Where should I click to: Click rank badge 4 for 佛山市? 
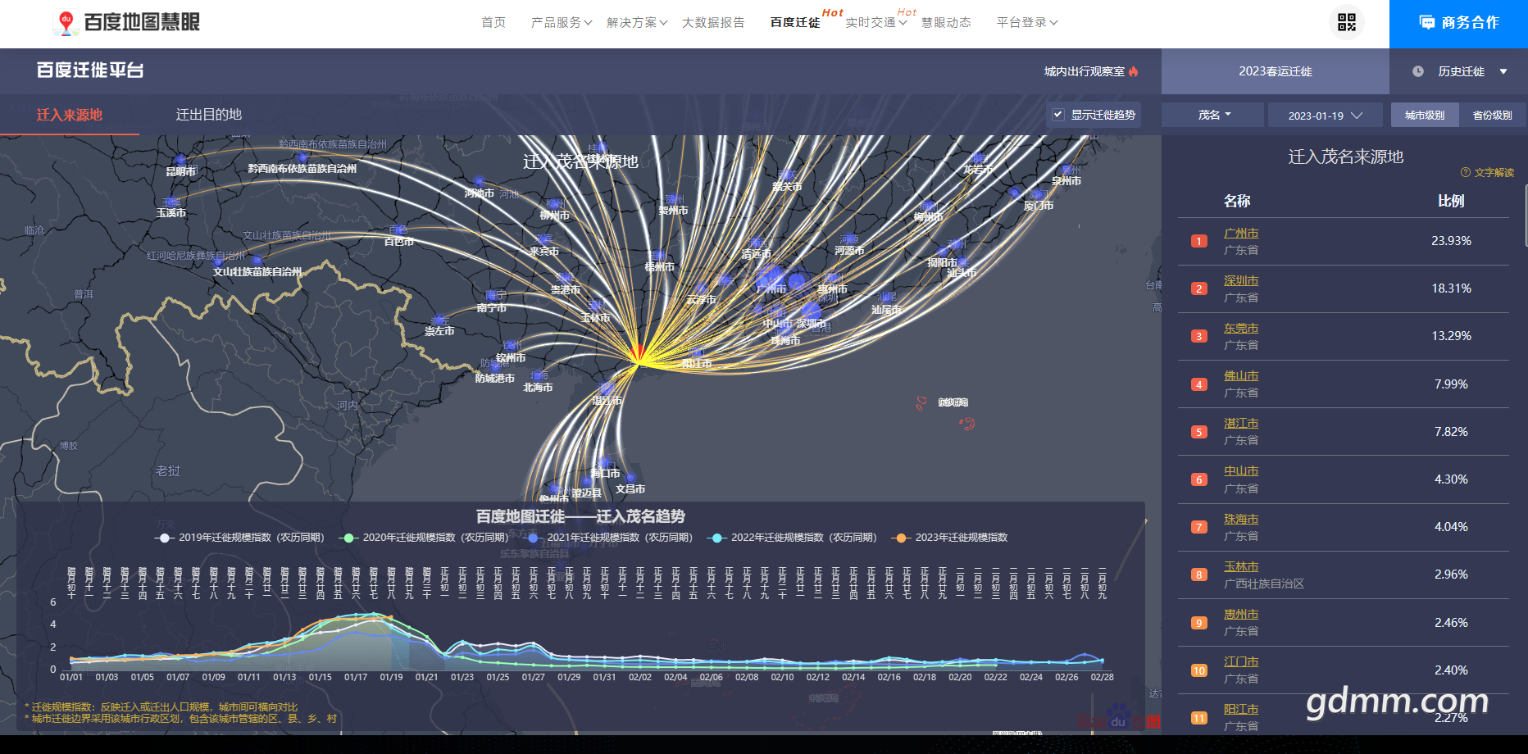click(1199, 384)
